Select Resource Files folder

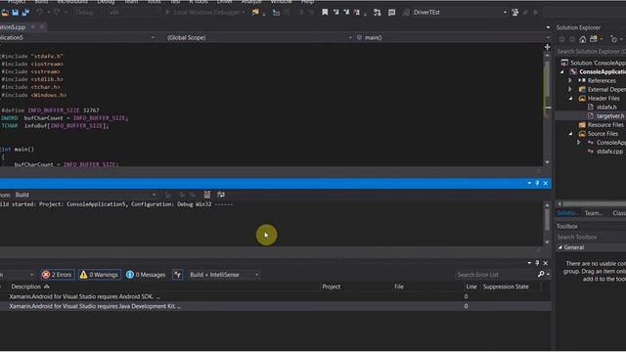pos(605,125)
